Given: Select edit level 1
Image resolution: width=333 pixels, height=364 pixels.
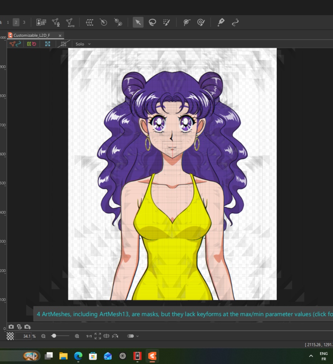Looking at the screenshot, I should click(x=8, y=22).
